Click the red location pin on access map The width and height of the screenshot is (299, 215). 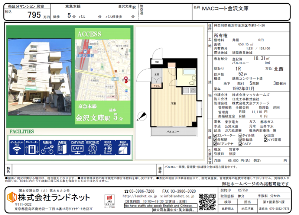coord(126,80)
